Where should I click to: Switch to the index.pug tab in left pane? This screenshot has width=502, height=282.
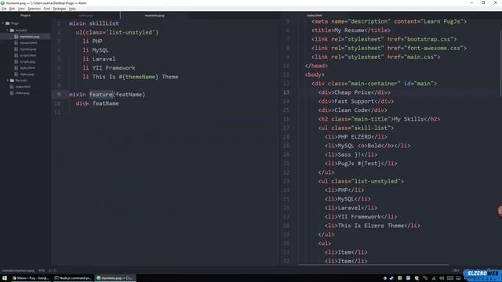pyautogui.click(x=85, y=16)
